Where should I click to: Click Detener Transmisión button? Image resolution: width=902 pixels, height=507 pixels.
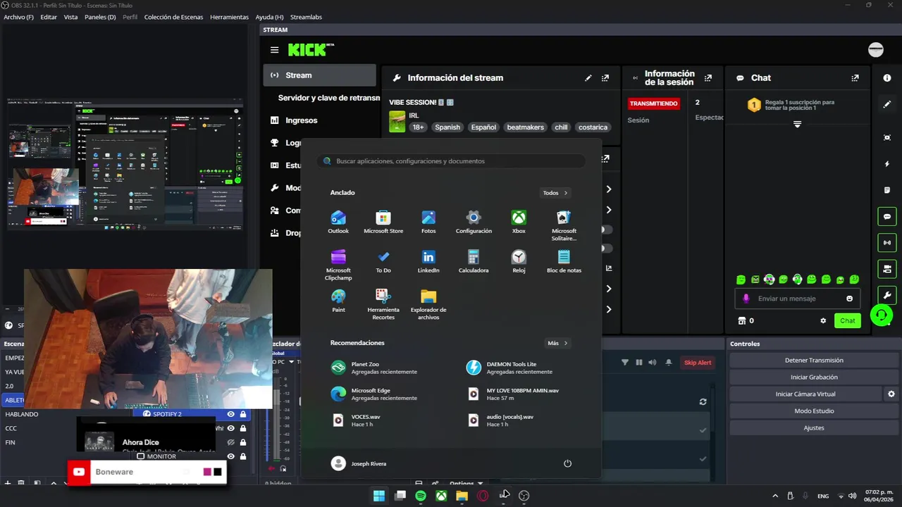click(814, 361)
